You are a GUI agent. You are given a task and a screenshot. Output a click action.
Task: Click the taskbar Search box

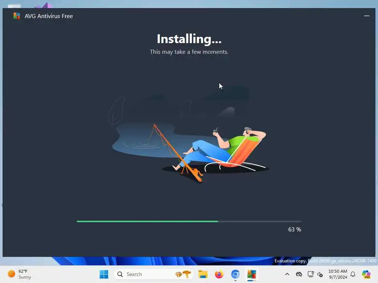pyautogui.click(x=154, y=274)
